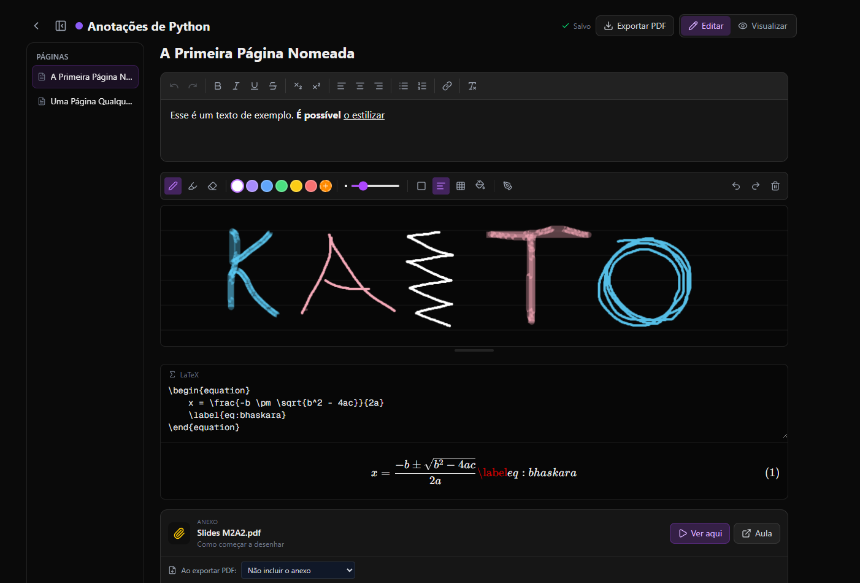Pick the red pen color

tap(311, 186)
